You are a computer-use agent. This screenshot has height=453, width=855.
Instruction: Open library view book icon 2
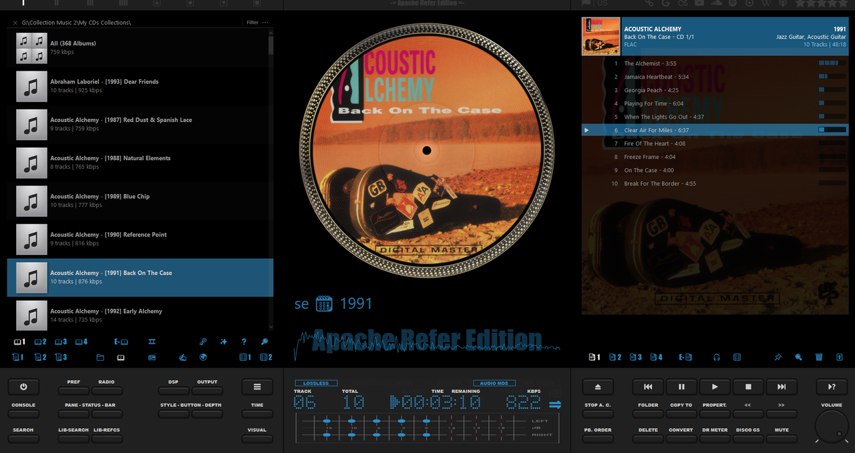pyautogui.click(x=40, y=342)
